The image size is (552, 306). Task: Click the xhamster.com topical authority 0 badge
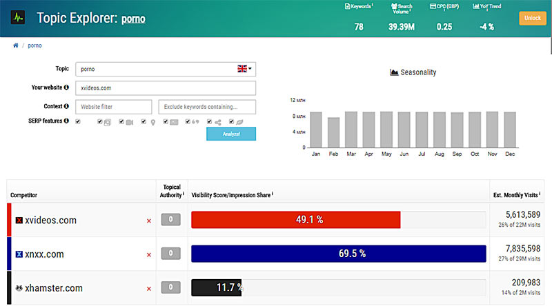[x=170, y=287]
